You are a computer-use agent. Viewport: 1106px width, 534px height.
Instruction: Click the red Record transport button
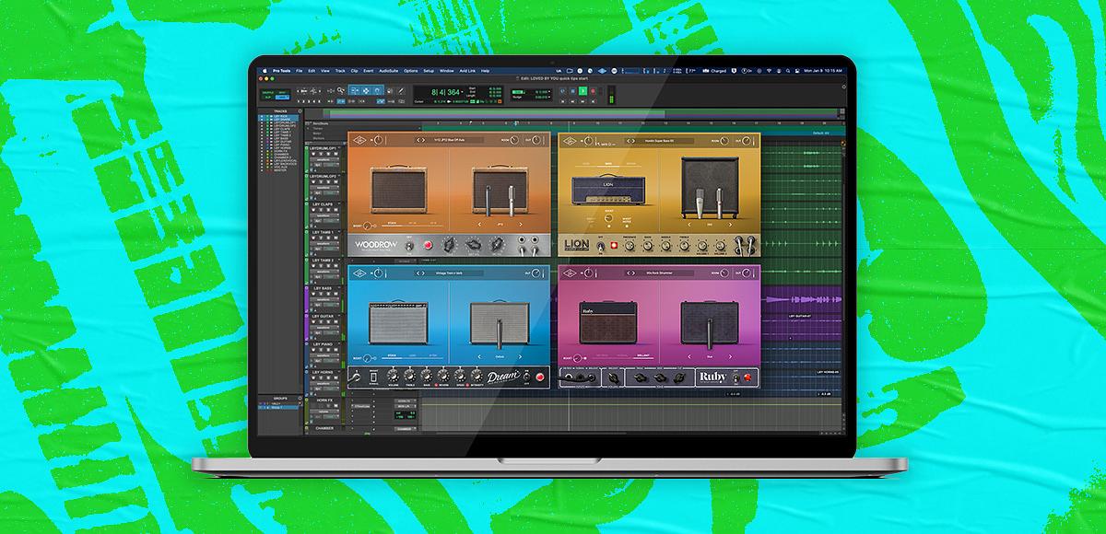(x=593, y=91)
